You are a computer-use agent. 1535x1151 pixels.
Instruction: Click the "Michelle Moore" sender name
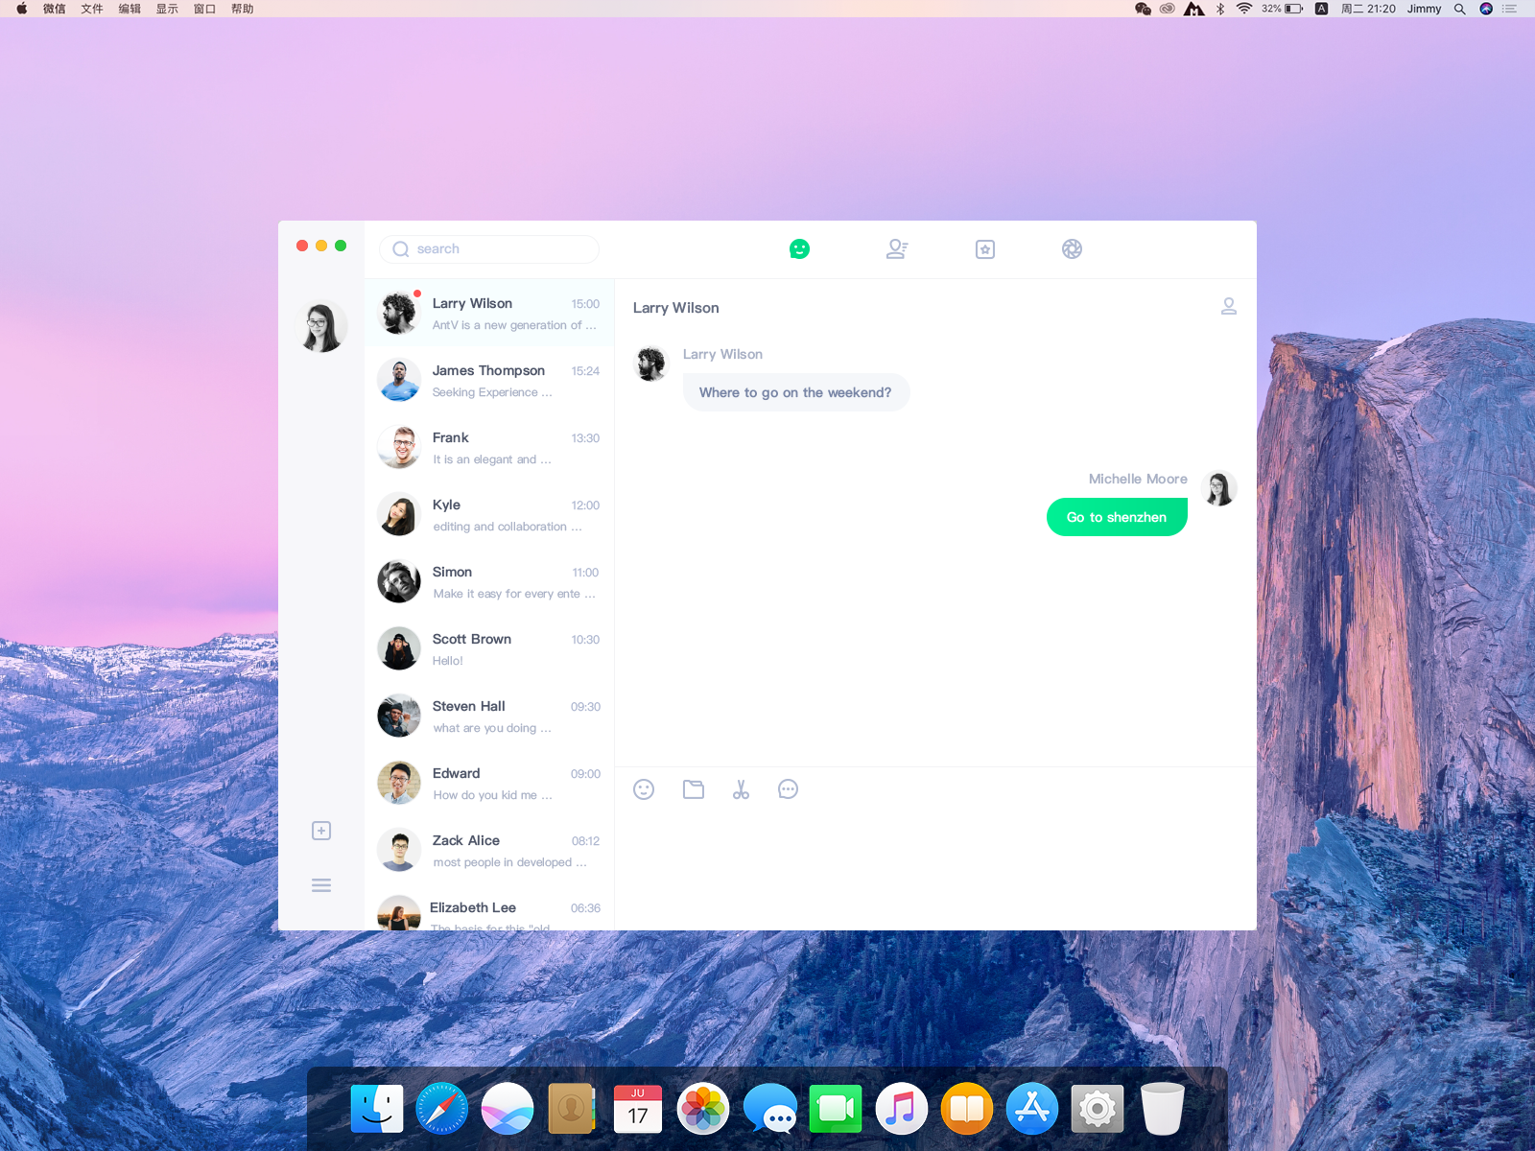(1138, 479)
